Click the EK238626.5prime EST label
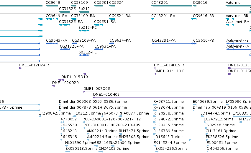The width and height of the screenshot is (251, 153). click(x=222, y=137)
